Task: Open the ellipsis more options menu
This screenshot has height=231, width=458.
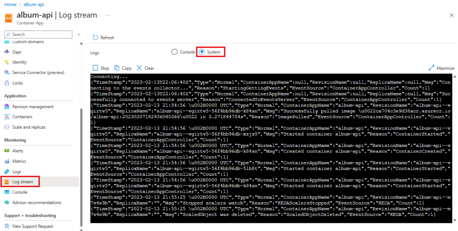Action: pos(108,15)
